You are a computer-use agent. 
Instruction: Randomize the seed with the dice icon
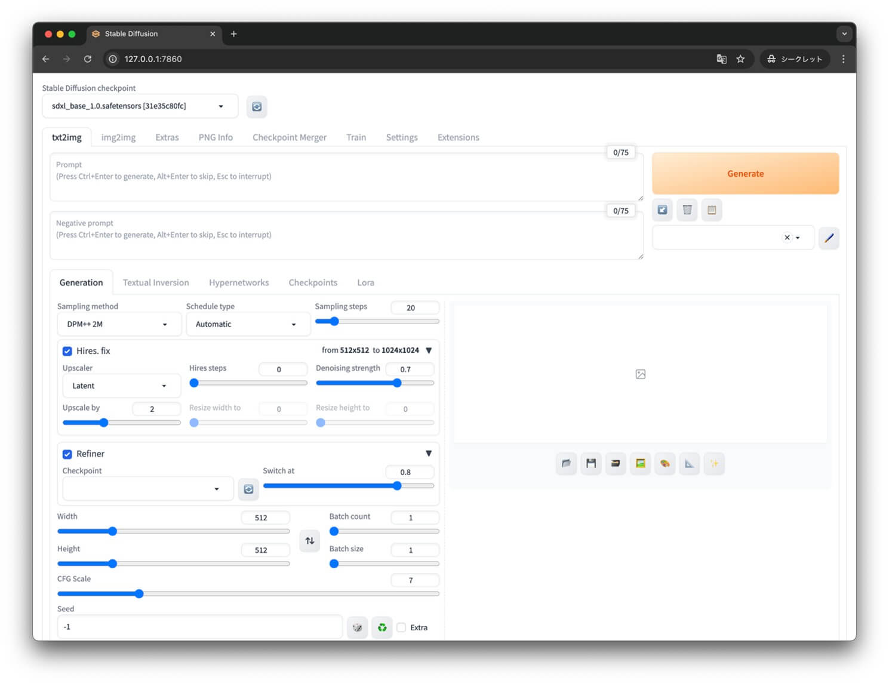tap(357, 627)
